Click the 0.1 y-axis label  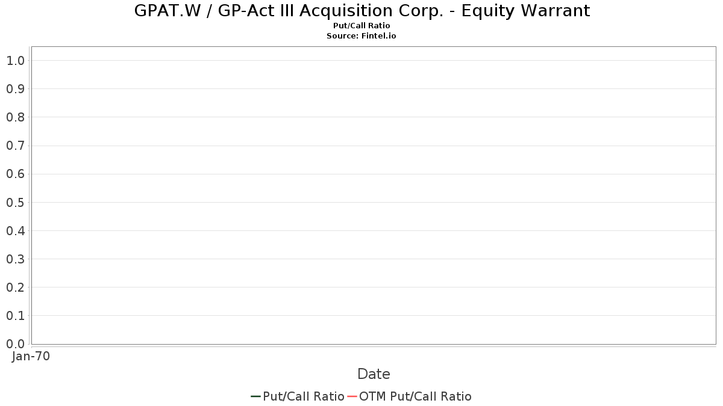15,316
